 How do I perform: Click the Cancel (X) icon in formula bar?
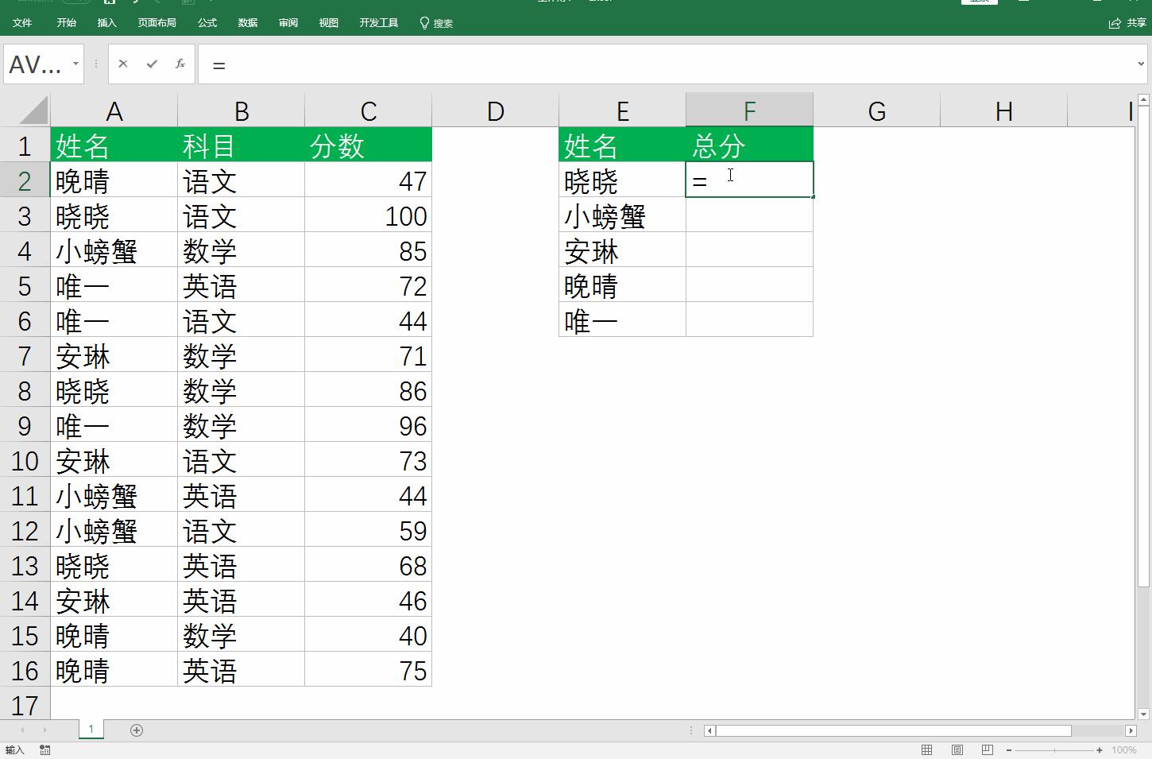123,64
